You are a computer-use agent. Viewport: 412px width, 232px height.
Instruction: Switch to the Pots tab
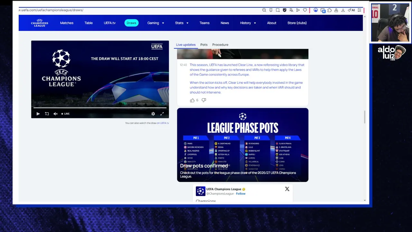(204, 45)
